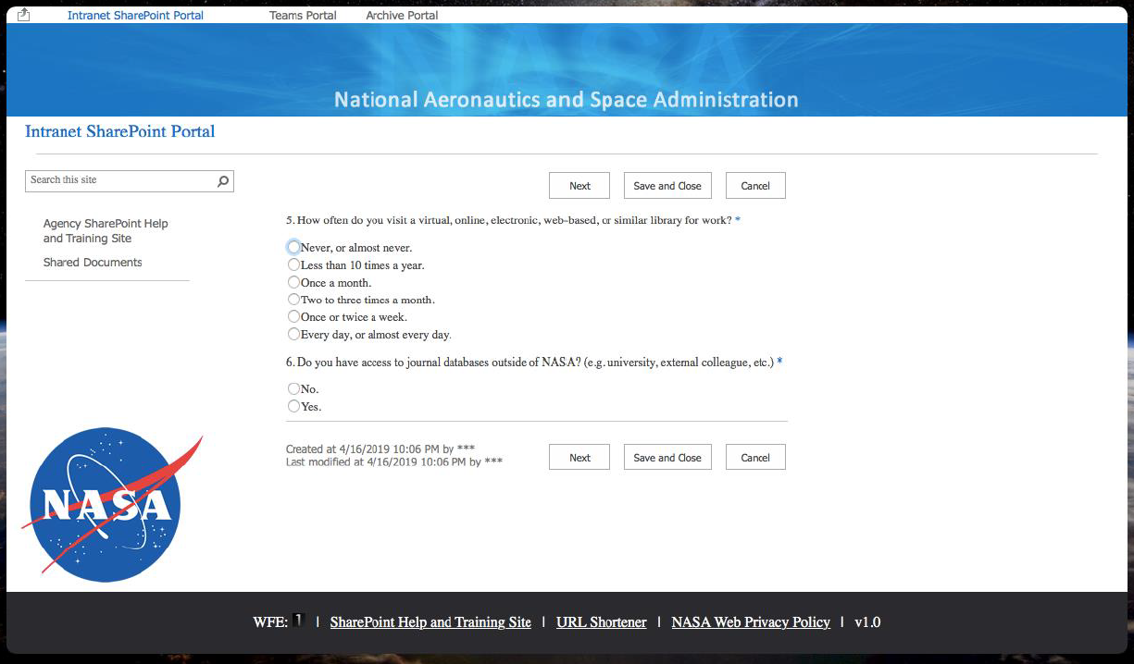Open NASA Web Privacy Policy footer link
Image resolution: width=1134 pixels, height=664 pixels.
pos(751,622)
